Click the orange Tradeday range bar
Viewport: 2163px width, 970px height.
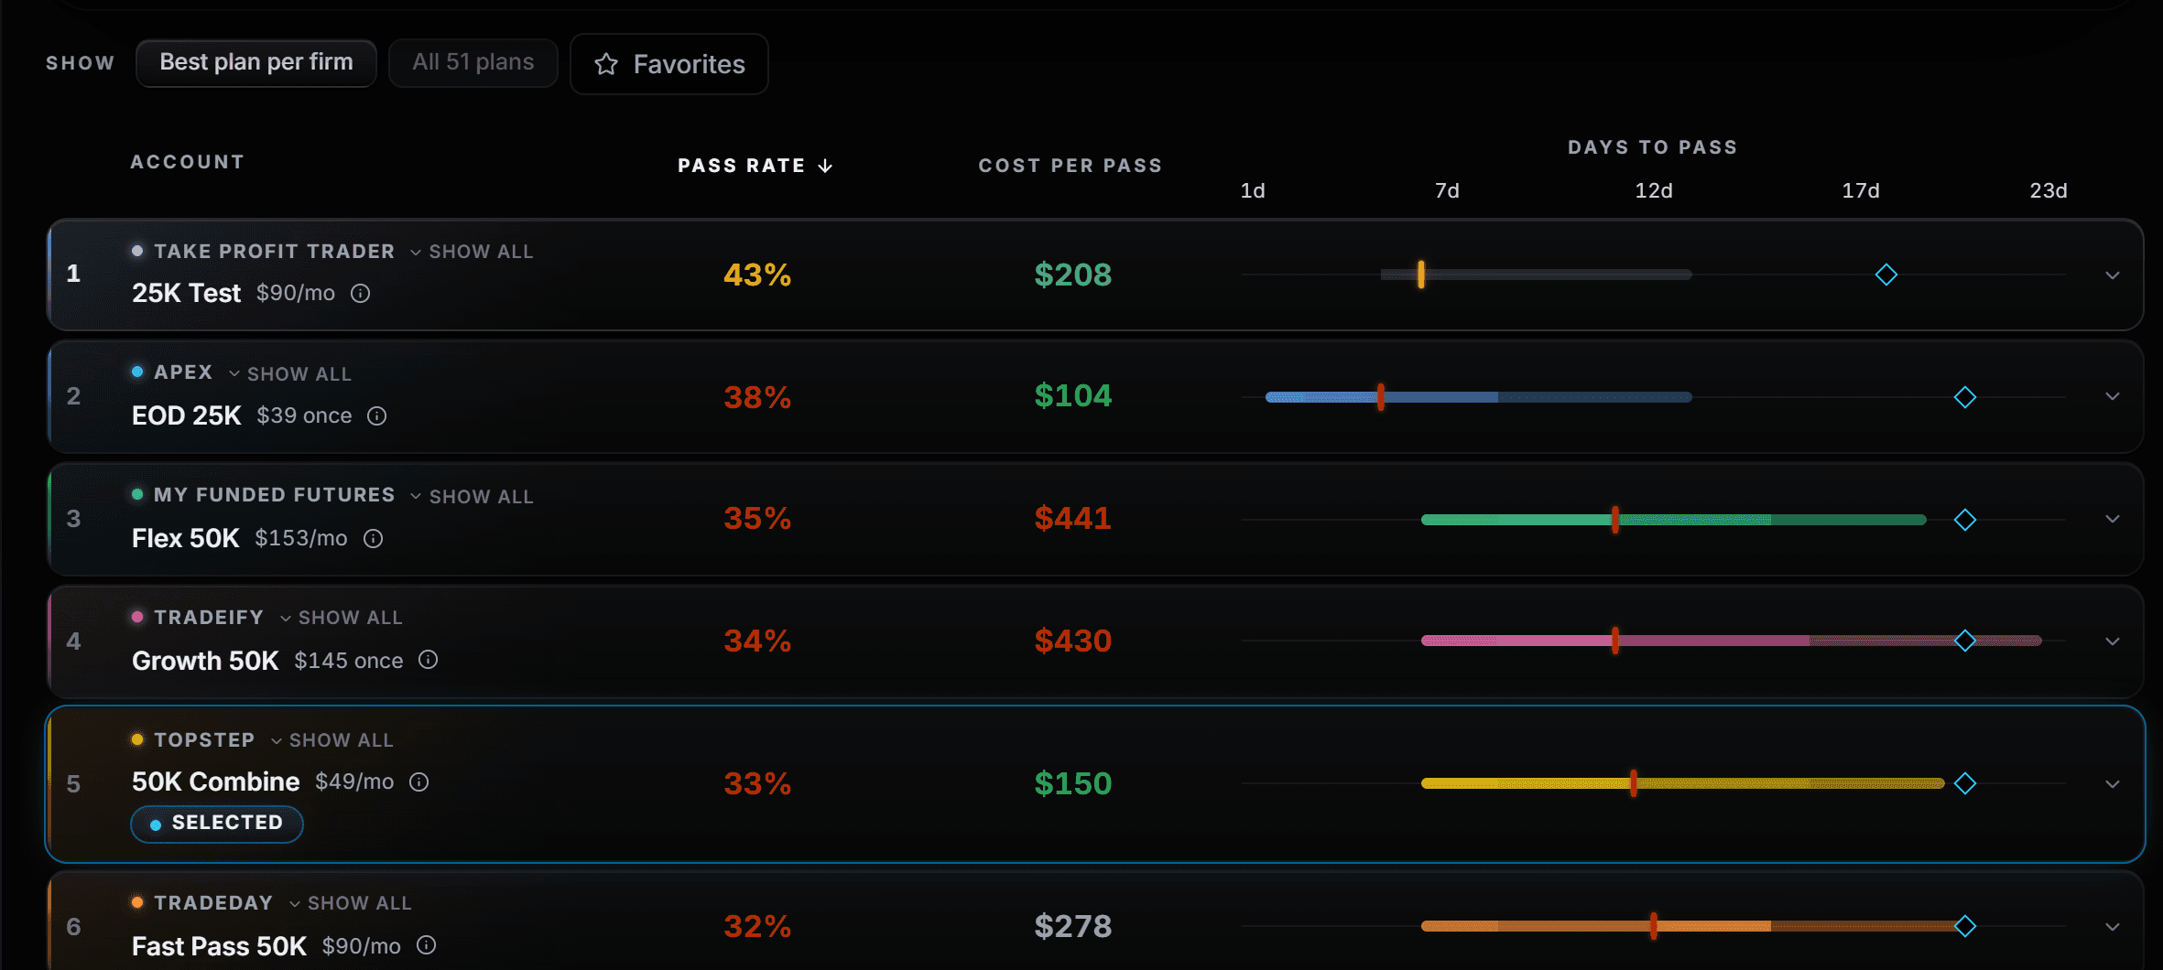pos(1692,926)
